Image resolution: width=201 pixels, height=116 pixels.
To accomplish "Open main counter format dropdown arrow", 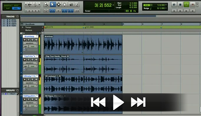I will pos(113,5).
